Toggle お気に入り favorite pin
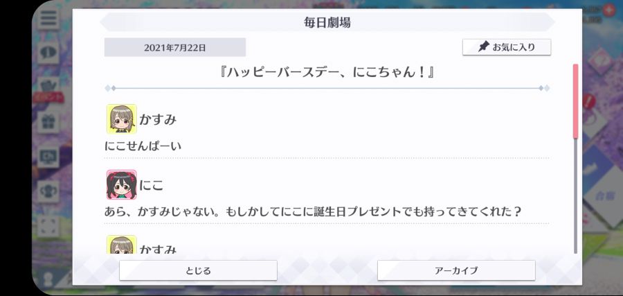Screen dimensions: 623x296 coord(507,47)
